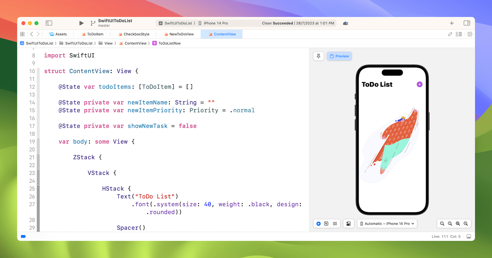This screenshot has width=492, height=258.
Task: Open ContentView file in jump bar
Action: [x=133, y=43]
